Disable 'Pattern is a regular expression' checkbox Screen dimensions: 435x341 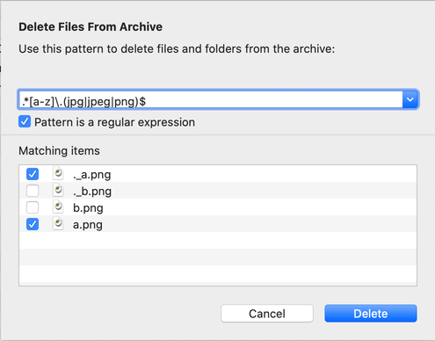click(x=25, y=121)
